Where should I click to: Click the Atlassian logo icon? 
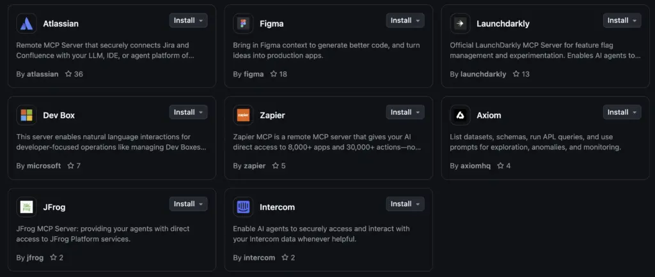click(x=26, y=23)
